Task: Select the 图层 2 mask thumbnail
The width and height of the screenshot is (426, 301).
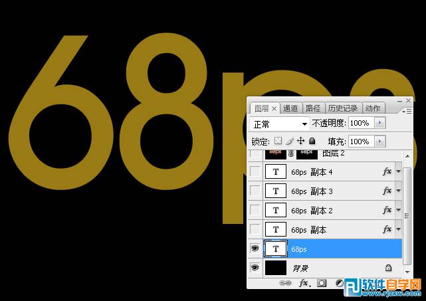Action: 307,154
